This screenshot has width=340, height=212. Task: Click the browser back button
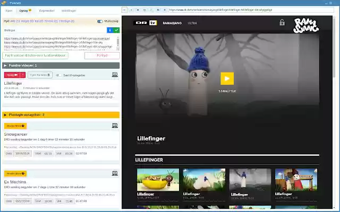pyautogui.click(x=124, y=10)
